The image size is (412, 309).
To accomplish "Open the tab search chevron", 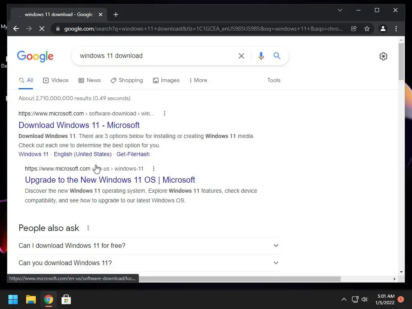I will tap(340, 10).
